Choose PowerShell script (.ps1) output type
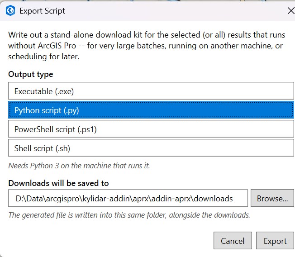Screen dimensions: 295x257 pos(151,129)
